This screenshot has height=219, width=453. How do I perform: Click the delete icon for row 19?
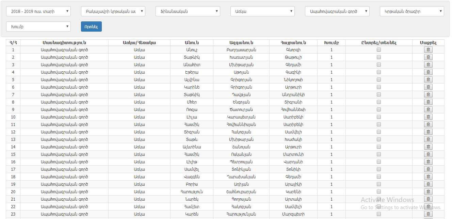428,184
